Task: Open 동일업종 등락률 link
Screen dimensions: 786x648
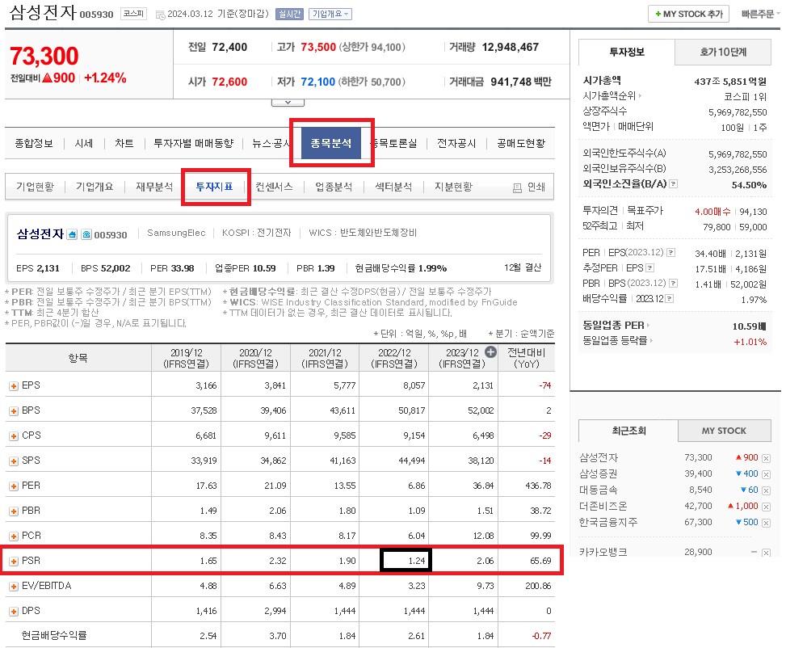Action: point(617,340)
